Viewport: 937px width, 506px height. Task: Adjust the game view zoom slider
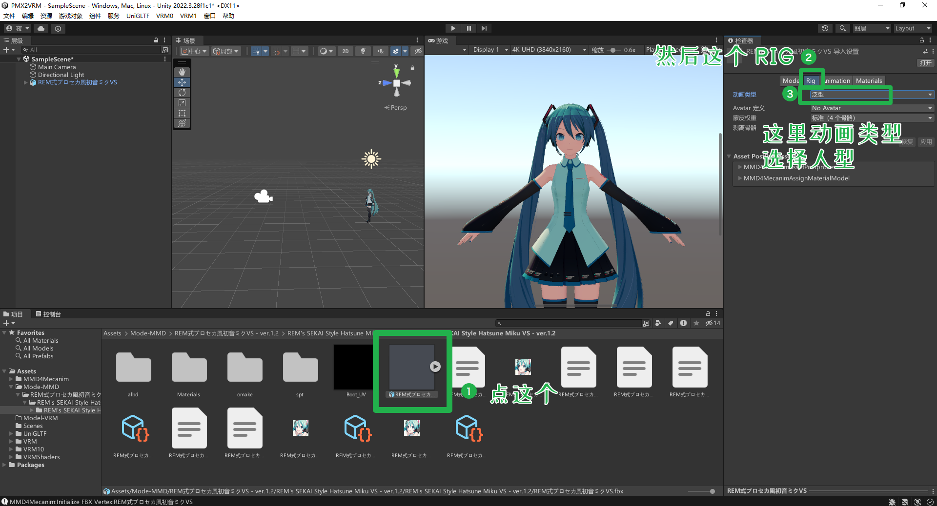pyautogui.click(x=613, y=50)
